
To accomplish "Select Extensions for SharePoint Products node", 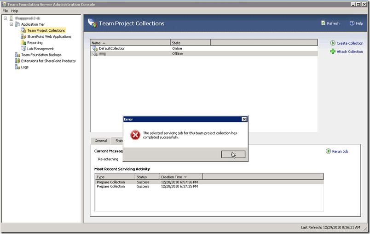I will [48, 61].
